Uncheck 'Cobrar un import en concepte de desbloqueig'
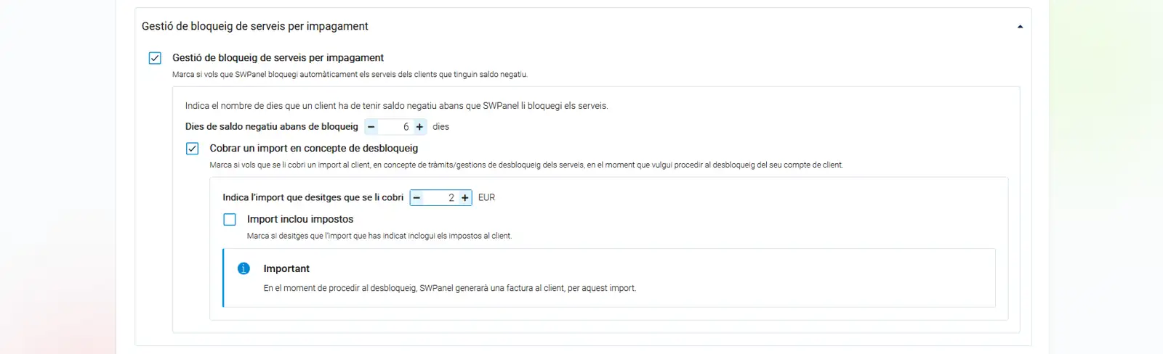 point(192,149)
